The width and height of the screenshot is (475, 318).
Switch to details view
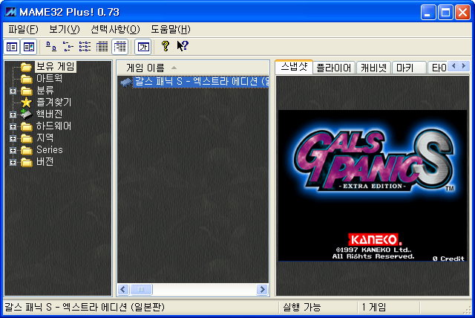click(x=102, y=47)
